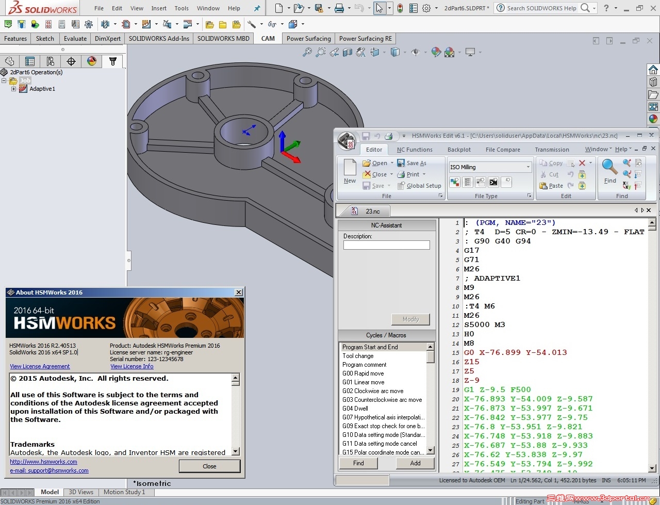Switch to the Backplot tab in HSMWorks Edit
This screenshot has height=505, width=660.
coord(459,150)
